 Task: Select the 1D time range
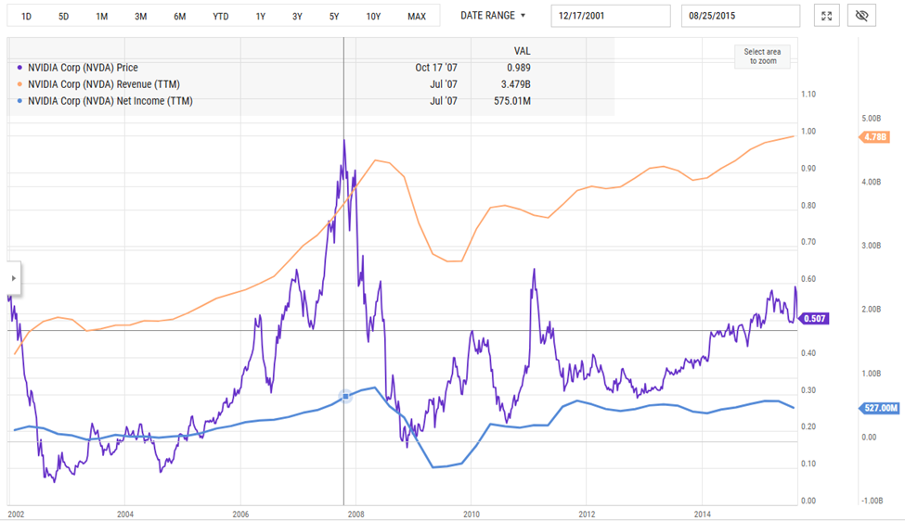click(26, 17)
